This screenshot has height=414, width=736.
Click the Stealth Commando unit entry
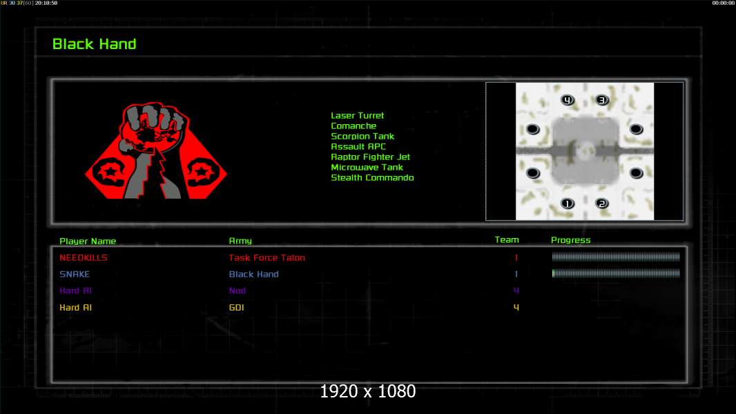point(372,177)
